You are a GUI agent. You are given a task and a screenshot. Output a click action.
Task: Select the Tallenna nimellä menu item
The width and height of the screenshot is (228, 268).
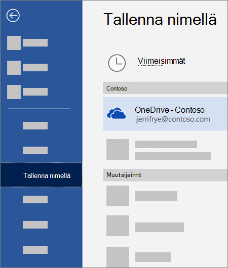[x=41, y=175]
